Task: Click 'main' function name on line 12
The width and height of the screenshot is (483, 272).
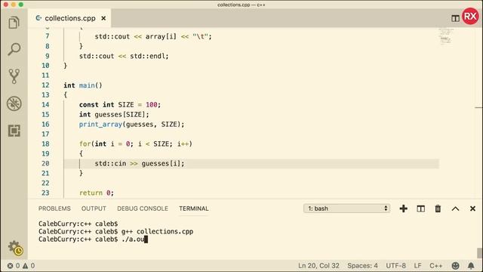Action: 87,85
